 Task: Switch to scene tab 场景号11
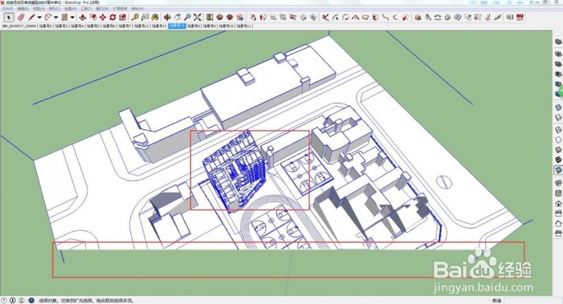(244, 26)
